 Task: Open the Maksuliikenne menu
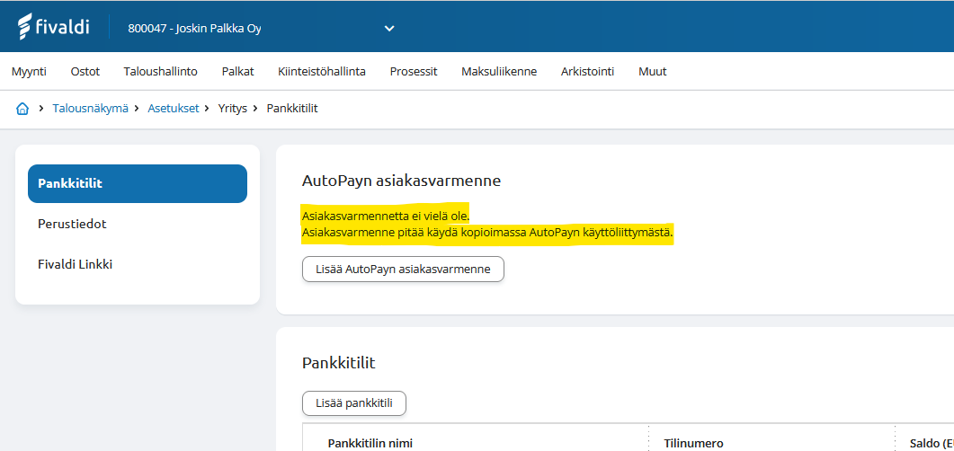(499, 72)
